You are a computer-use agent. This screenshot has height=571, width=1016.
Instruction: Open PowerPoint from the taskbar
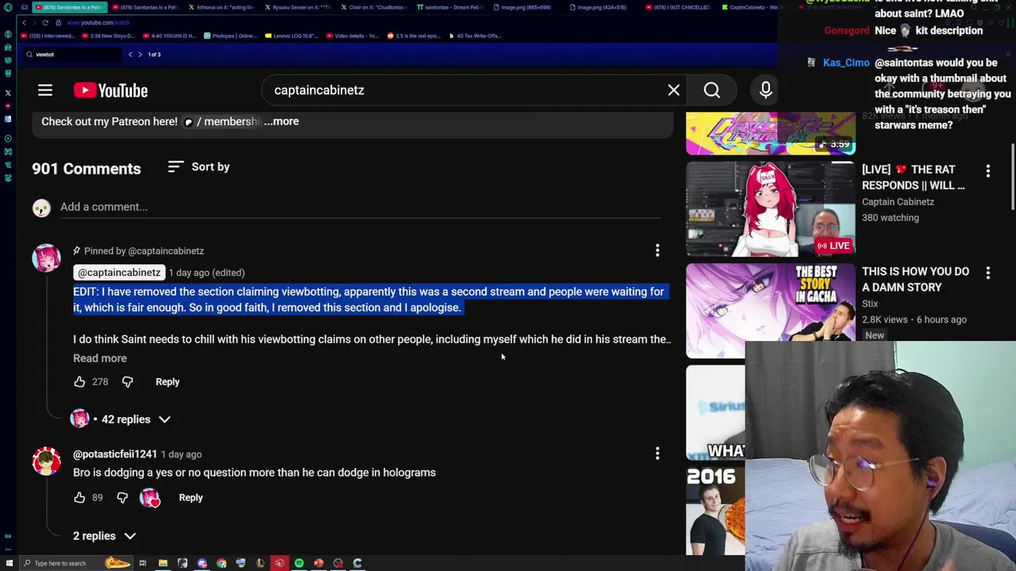318,563
